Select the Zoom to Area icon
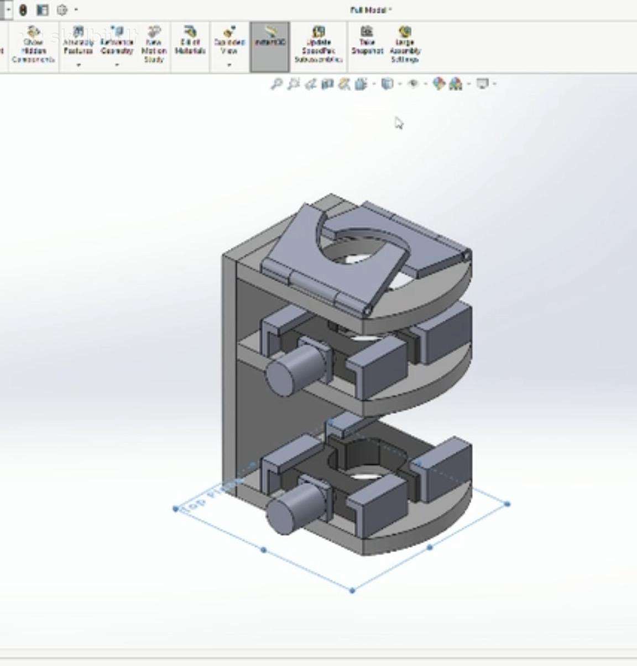Viewport: 637px width, 666px height. [294, 84]
